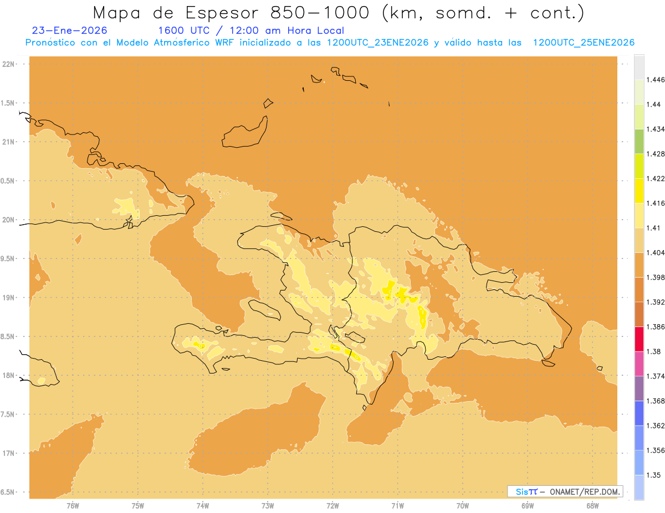This screenshot has height=513, width=665.
Task: Click the gray legend swatch above 1.446
Action: 639,67
